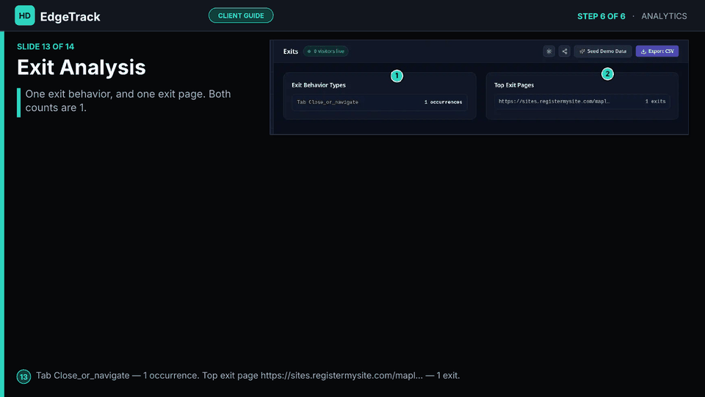The width and height of the screenshot is (705, 397).
Task: Click the footer caption about Tab Close_or_navigate
Action: 247,376
